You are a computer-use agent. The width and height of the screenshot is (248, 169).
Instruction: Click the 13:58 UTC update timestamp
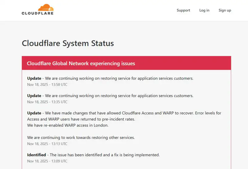coord(47,84)
